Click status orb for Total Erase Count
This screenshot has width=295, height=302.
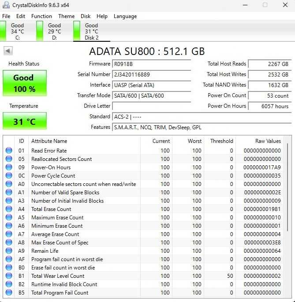pyautogui.click(x=9, y=209)
